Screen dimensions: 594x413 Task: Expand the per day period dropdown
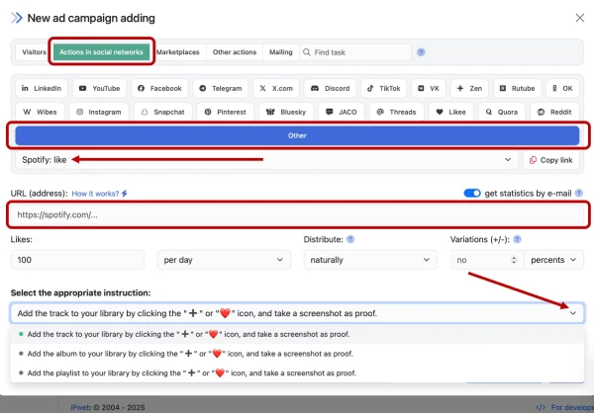tap(224, 261)
